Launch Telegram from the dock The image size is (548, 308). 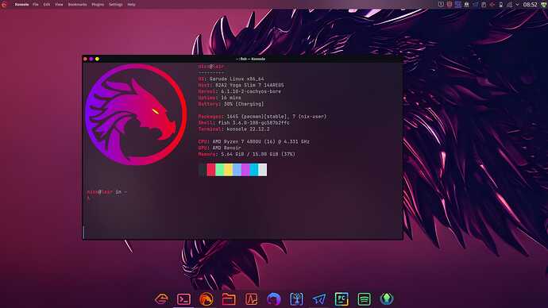tap(318, 299)
